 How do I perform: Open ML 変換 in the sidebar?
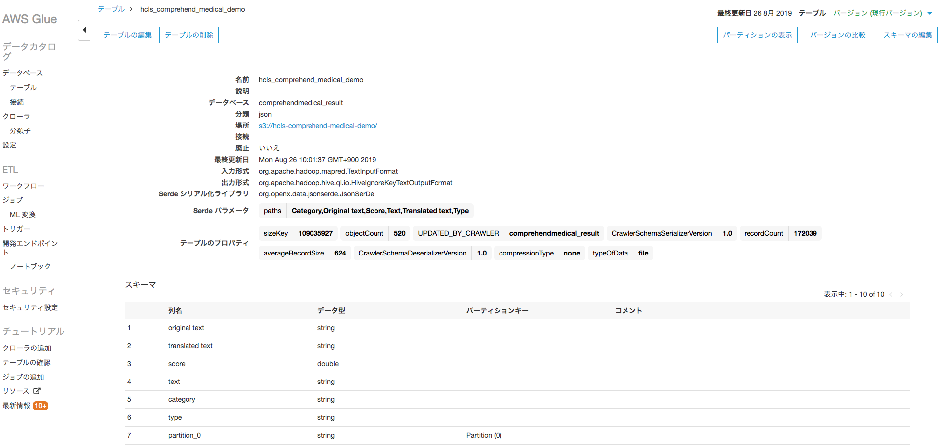point(23,214)
